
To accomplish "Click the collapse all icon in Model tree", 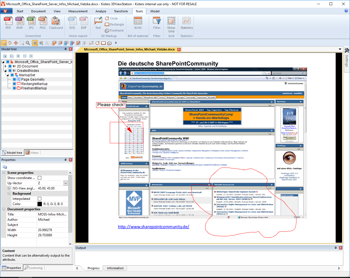I will (11, 56).
